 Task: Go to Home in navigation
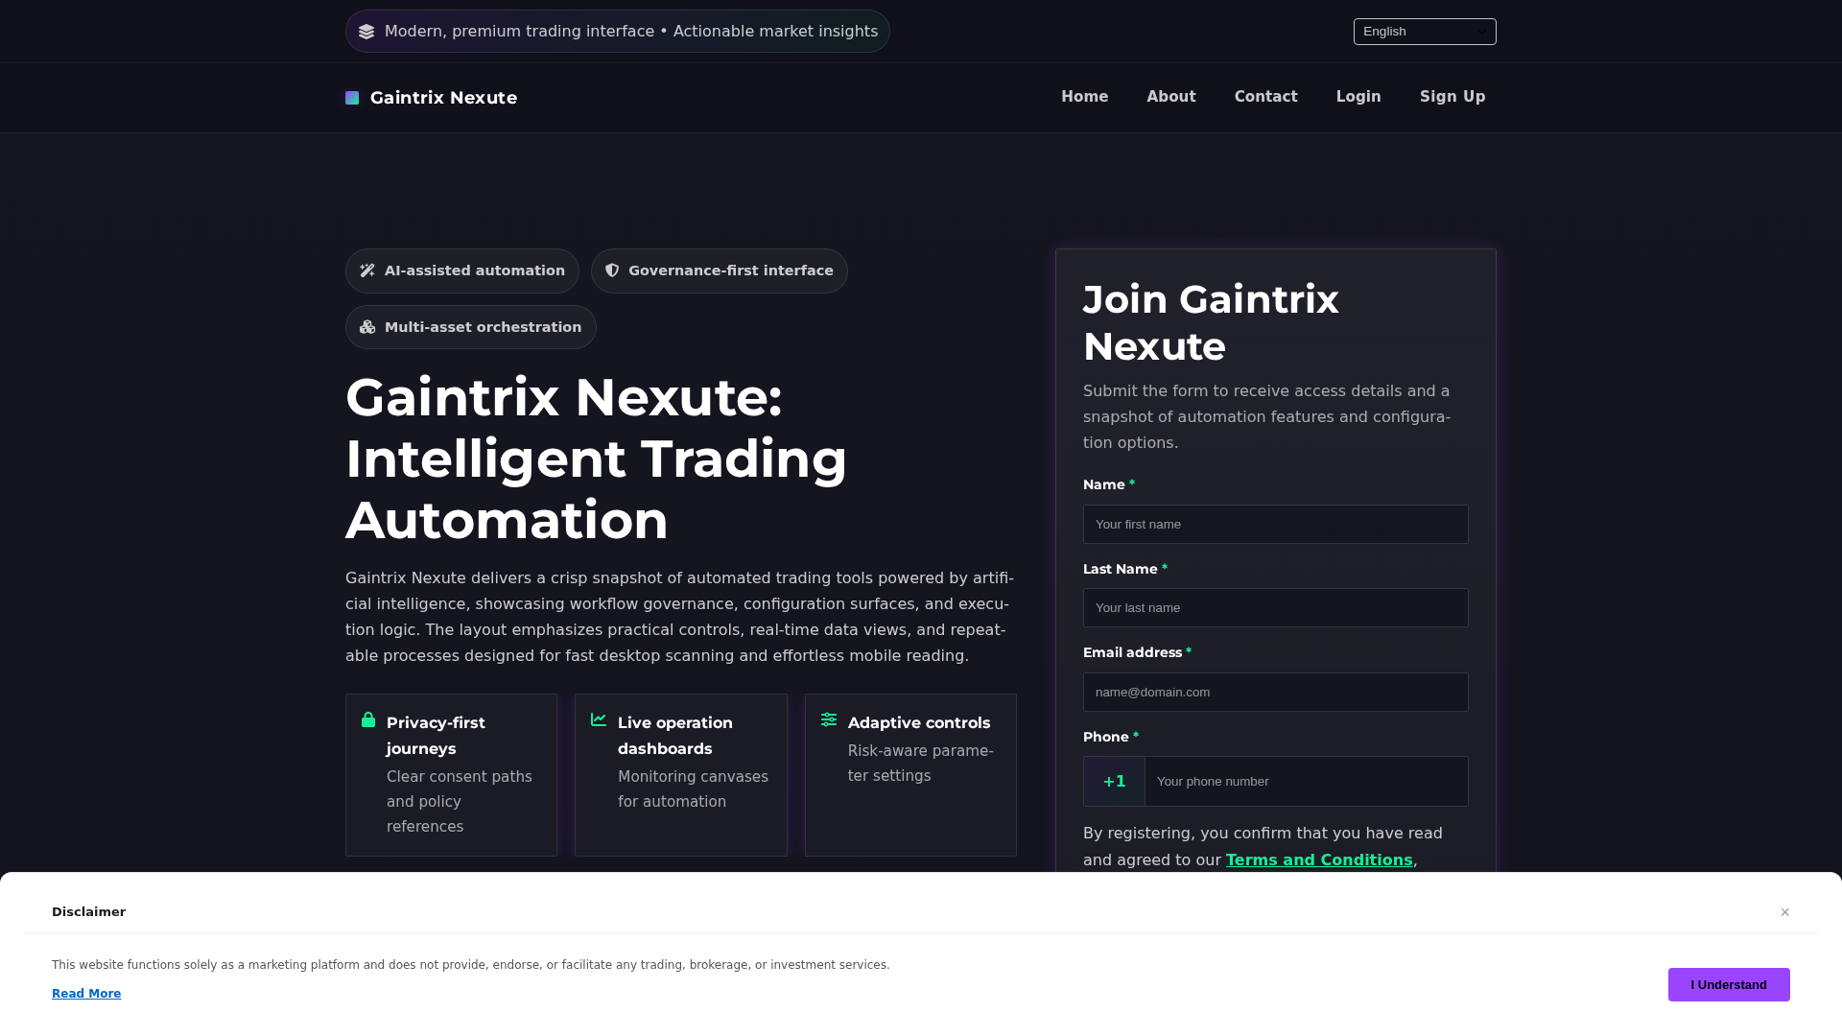(1084, 97)
